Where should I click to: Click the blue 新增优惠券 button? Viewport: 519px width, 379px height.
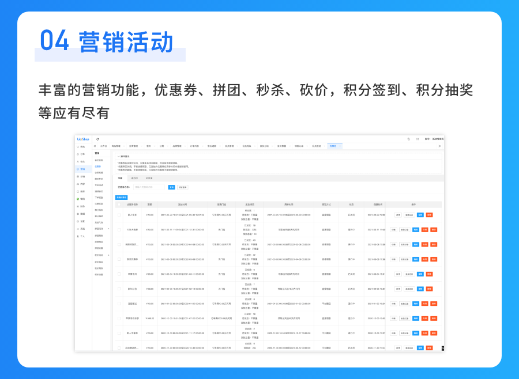tap(121, 197)
